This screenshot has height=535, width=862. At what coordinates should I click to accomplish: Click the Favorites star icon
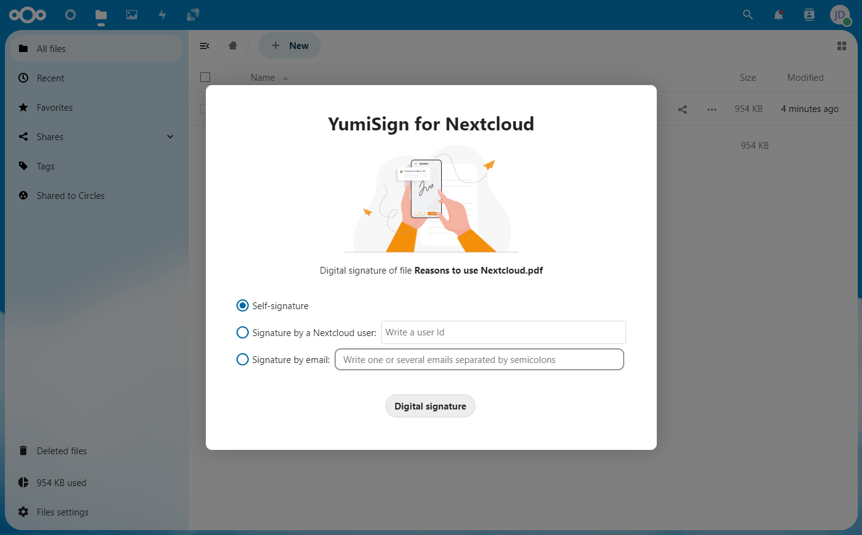[x=23, y=107]
